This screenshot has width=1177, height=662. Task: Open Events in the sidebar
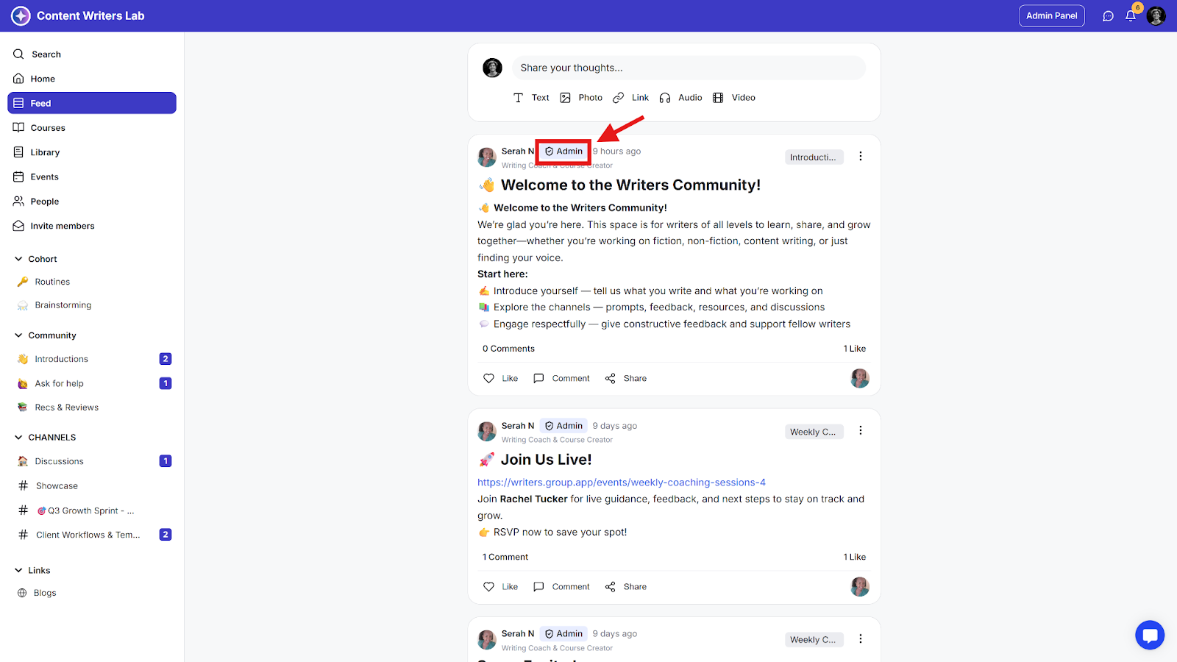(x=92, y=177)
